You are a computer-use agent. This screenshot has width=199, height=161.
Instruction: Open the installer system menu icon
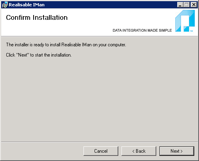[5, 5]
